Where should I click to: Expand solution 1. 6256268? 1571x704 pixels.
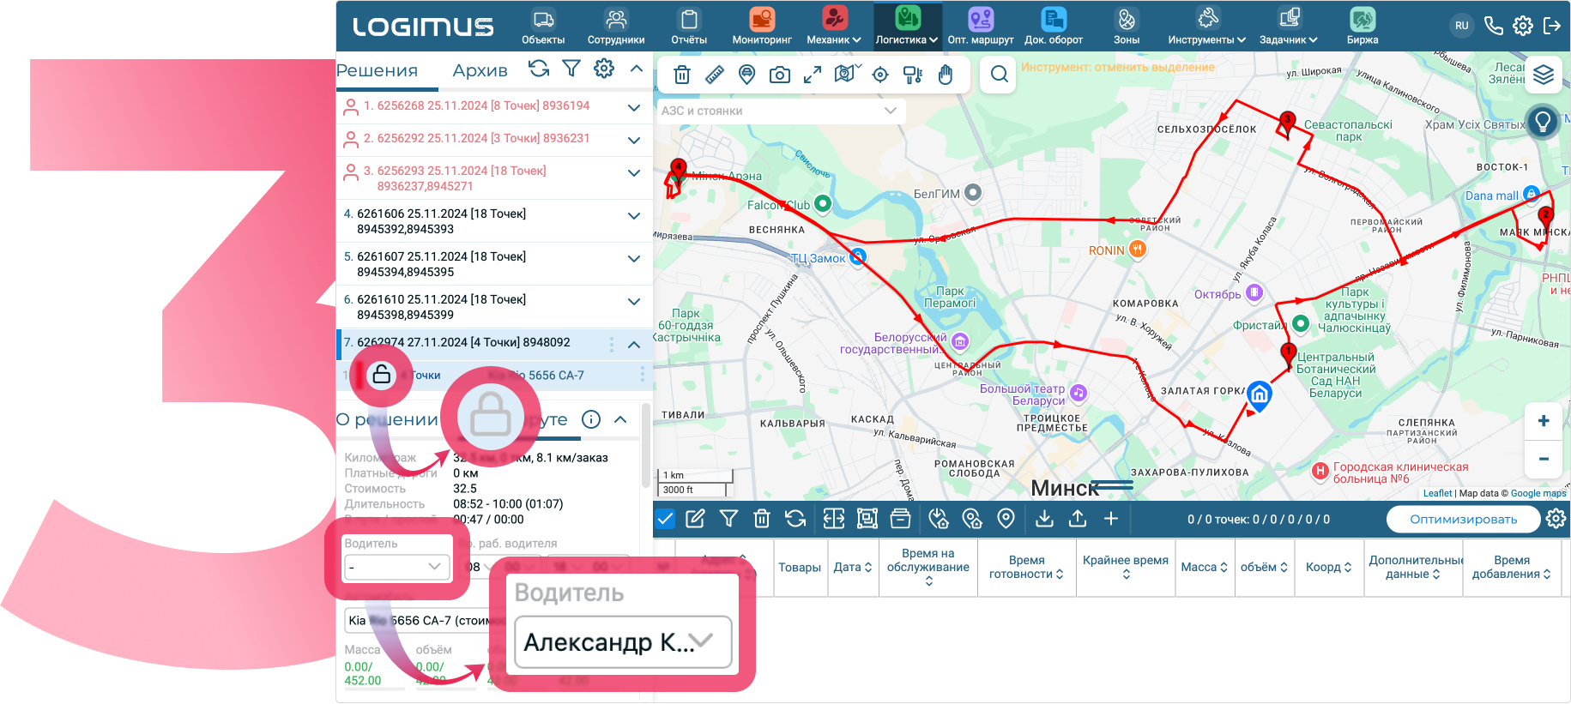coord(634,107)
